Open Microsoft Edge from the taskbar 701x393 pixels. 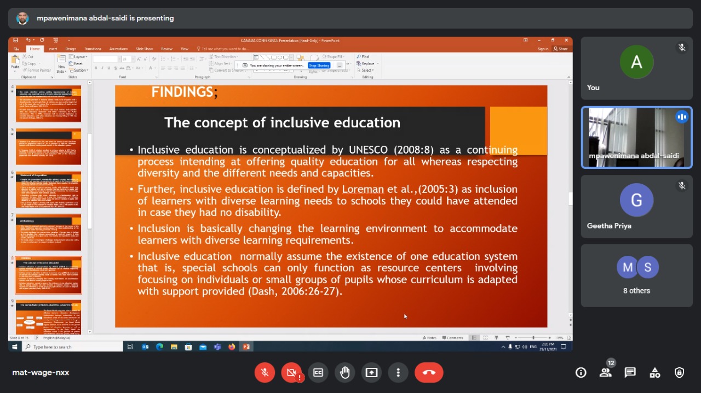pyautogui.click(x=160, y=347)
